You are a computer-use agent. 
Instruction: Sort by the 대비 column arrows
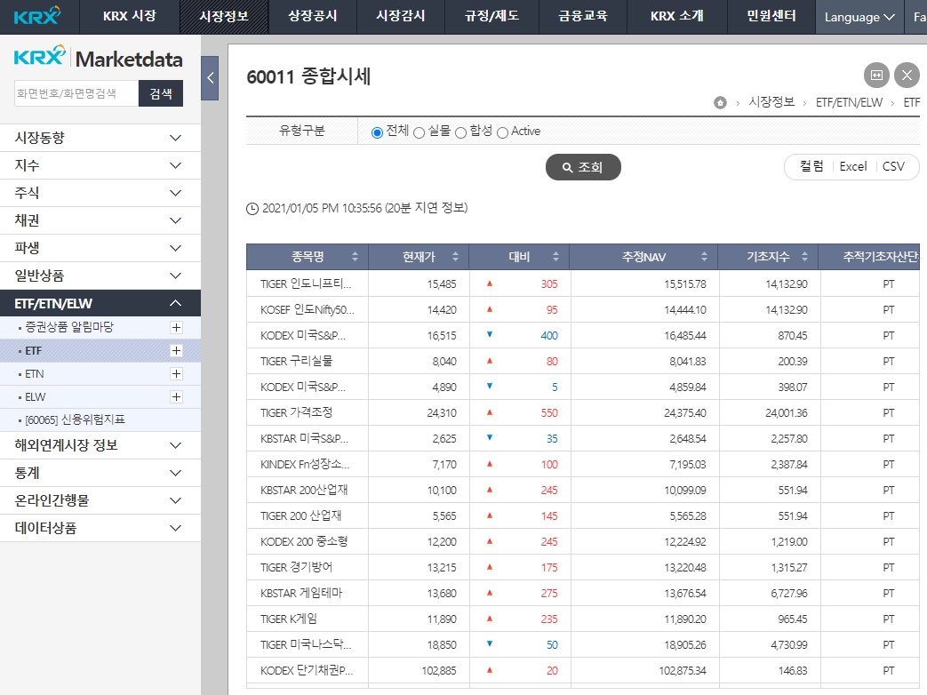pos(555,257)
